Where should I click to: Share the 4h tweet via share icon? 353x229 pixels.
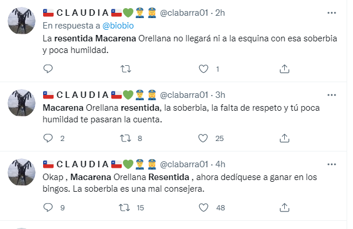point(284,207)
